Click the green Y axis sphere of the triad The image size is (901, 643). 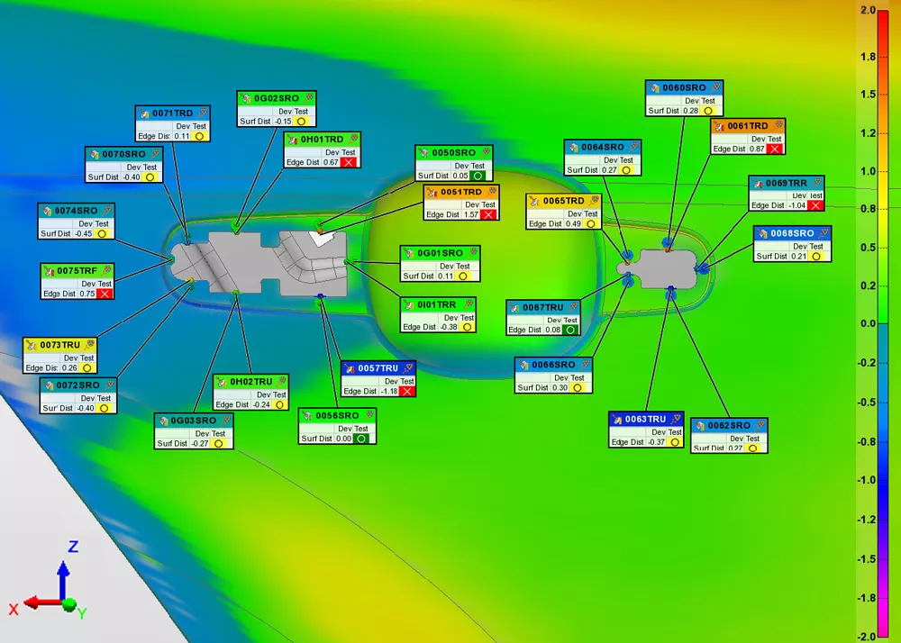point(69,604)
